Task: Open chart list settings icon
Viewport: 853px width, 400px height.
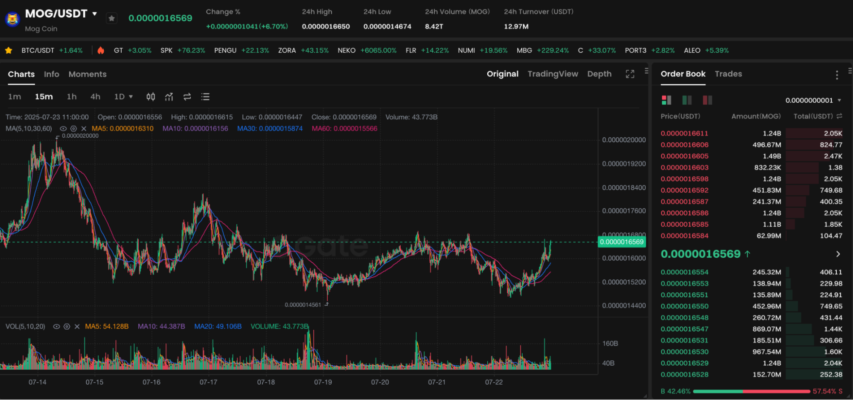Action: 205,97
